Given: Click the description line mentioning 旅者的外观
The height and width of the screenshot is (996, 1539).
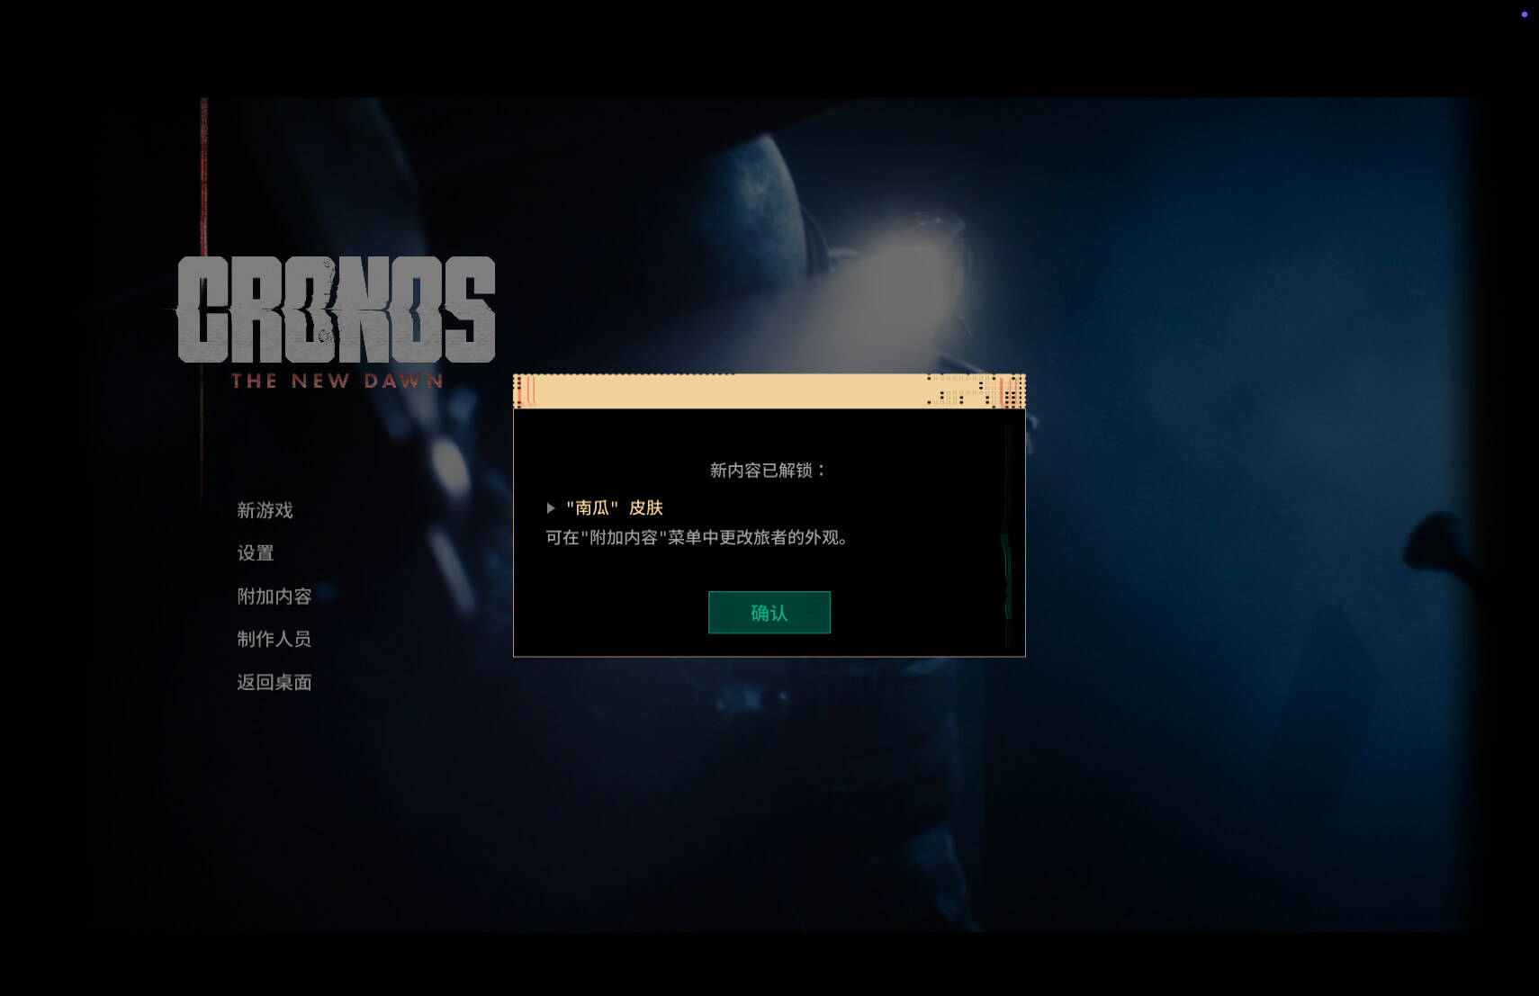Looking at the screenshot, I should click(697, 538).
